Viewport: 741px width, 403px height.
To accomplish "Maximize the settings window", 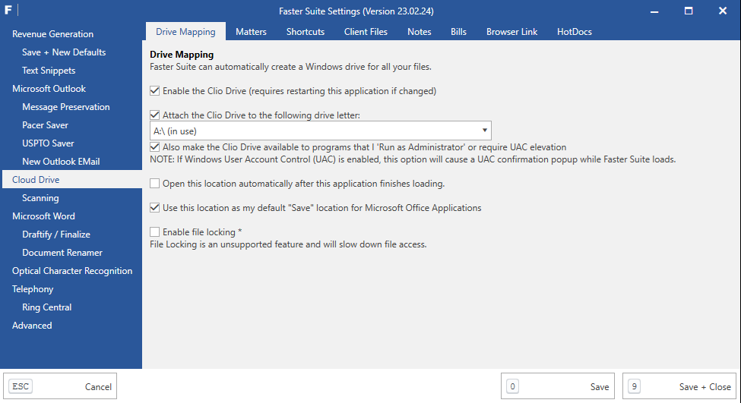I will (689, 11).
